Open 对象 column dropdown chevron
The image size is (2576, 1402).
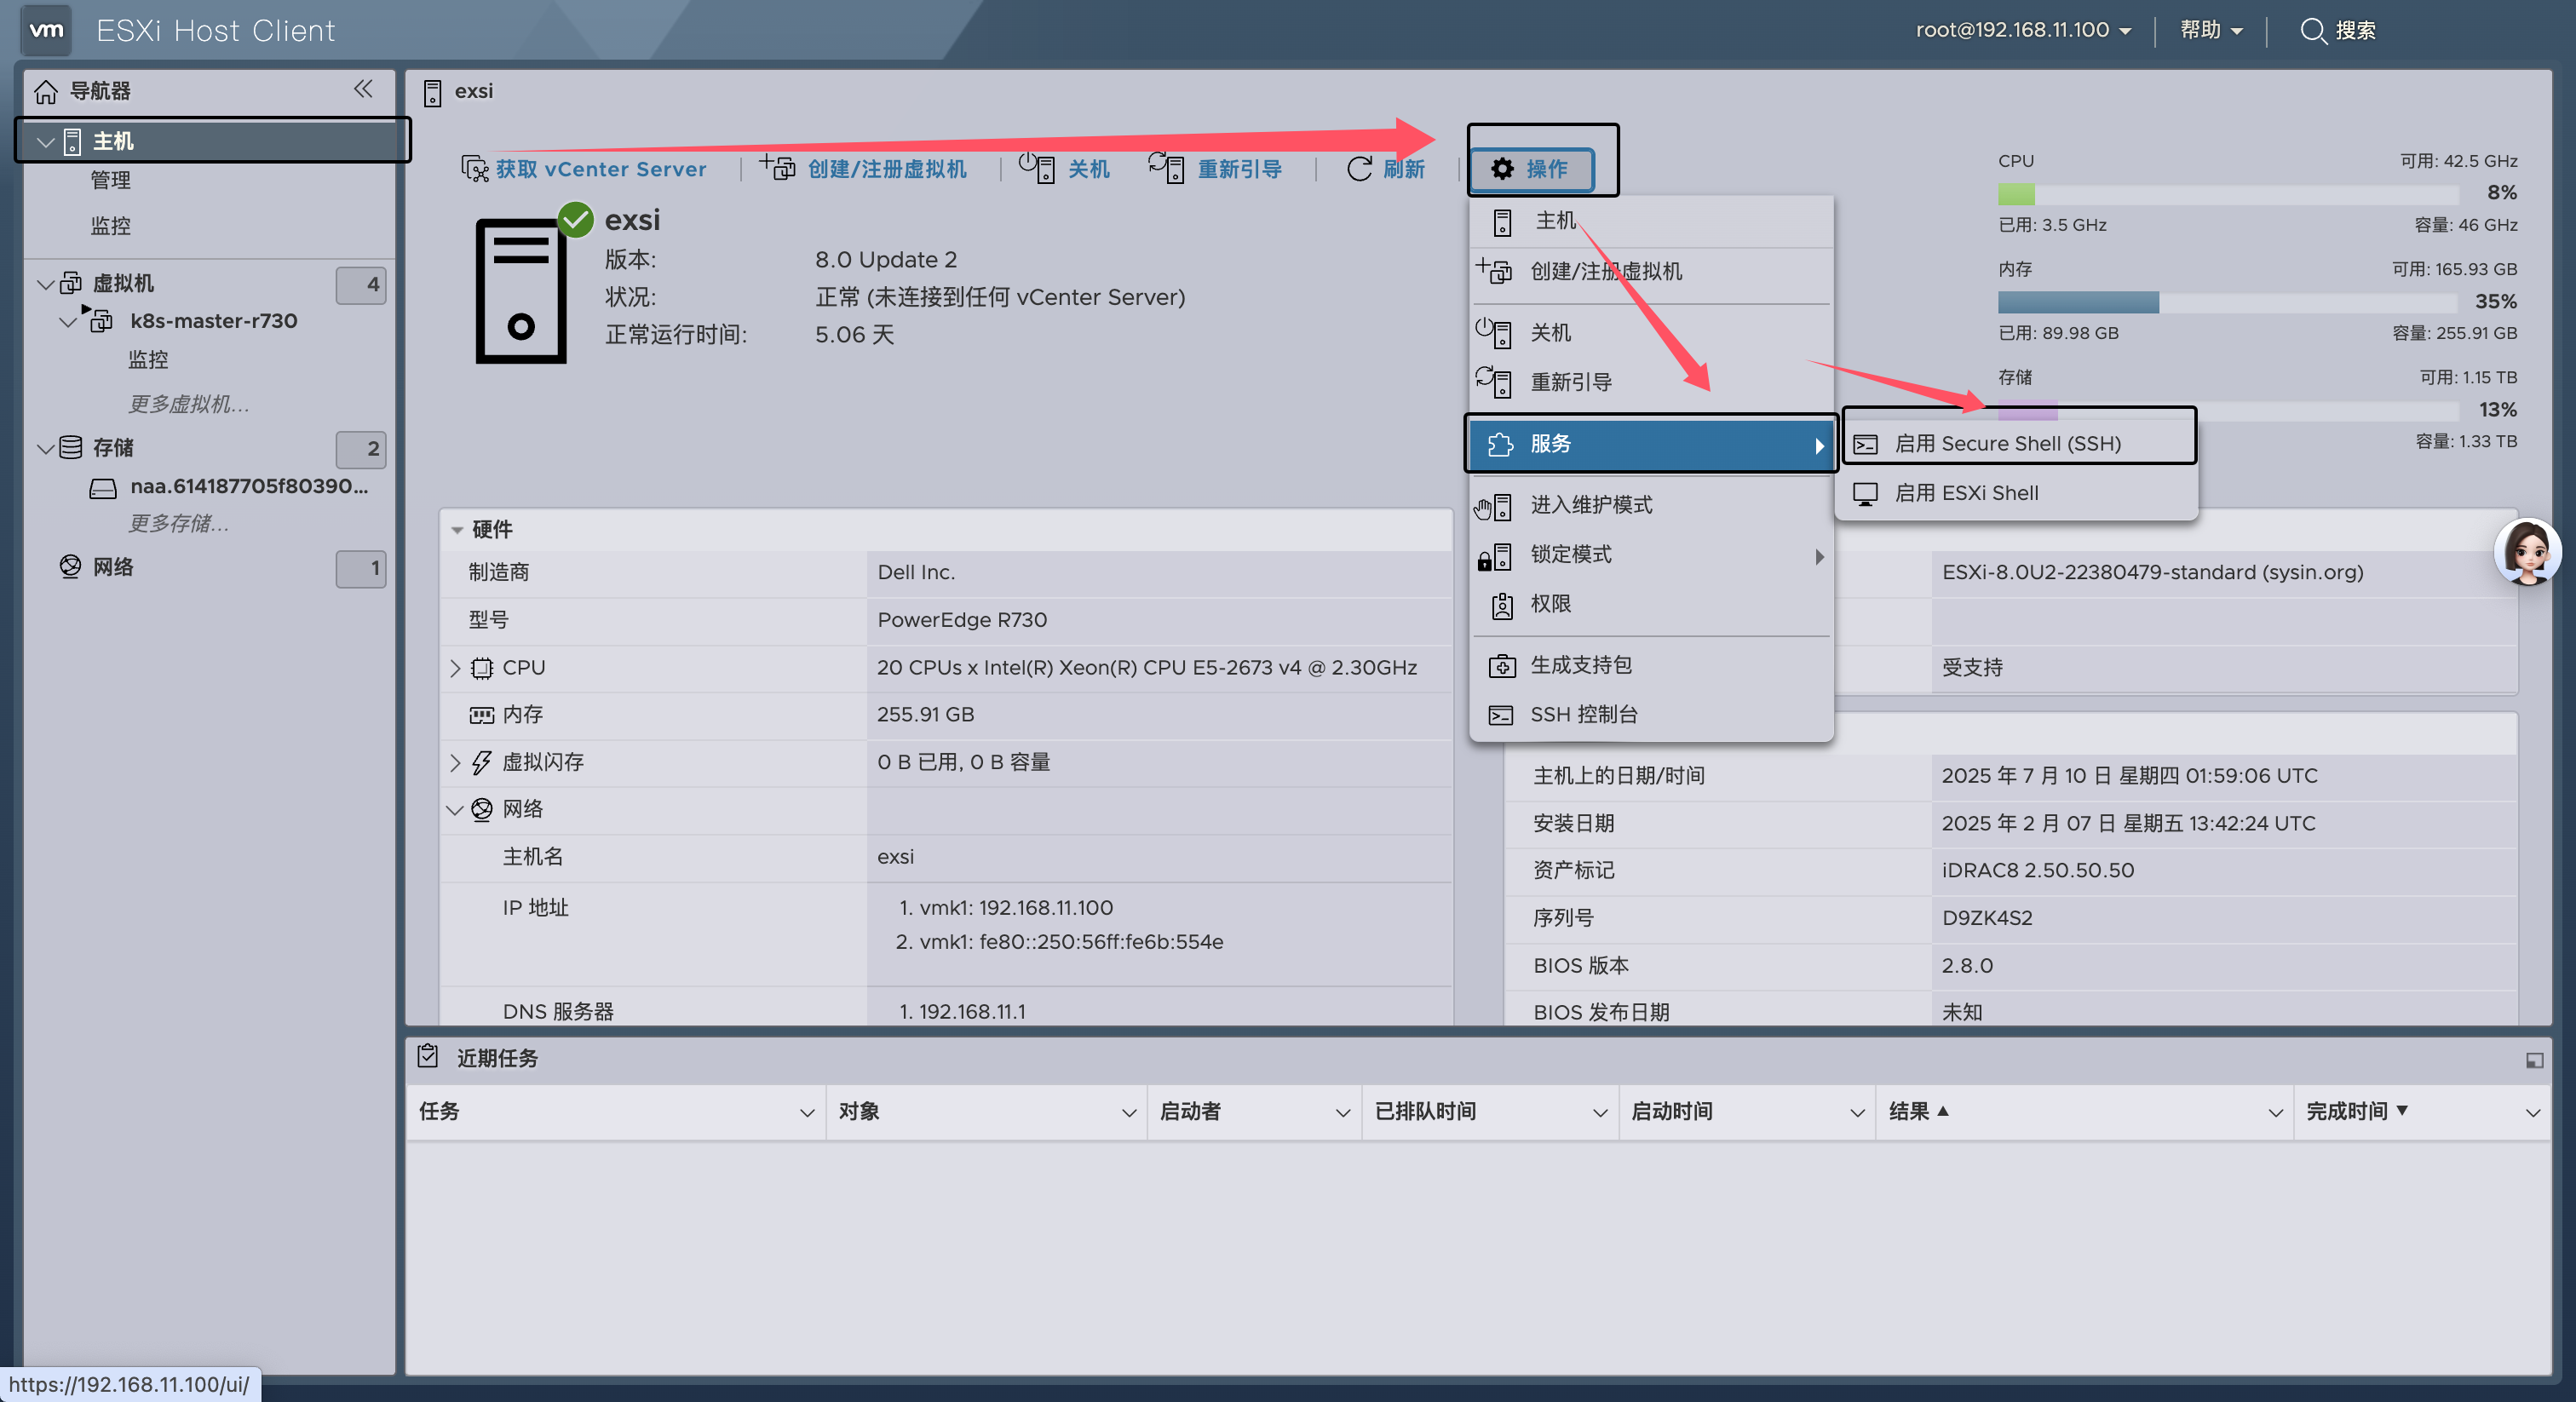point(1128,1113)
